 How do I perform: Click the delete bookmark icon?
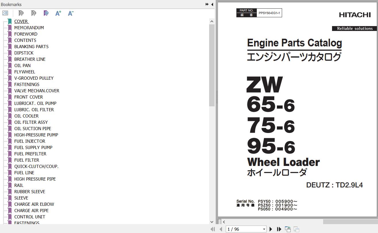[x=21, y=13]
